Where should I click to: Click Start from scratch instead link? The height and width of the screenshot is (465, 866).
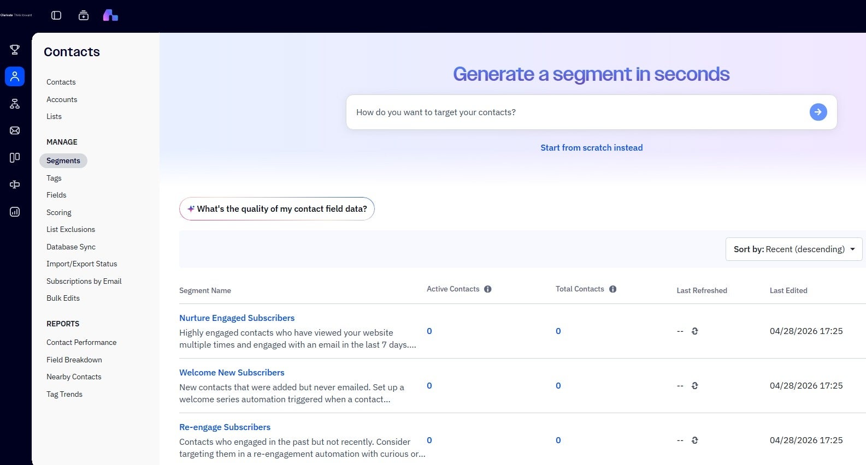click(592, 147)
